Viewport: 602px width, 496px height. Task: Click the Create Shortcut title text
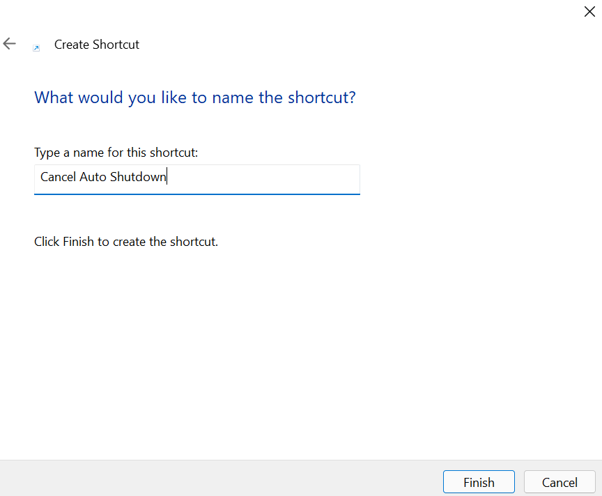(97, 44)
